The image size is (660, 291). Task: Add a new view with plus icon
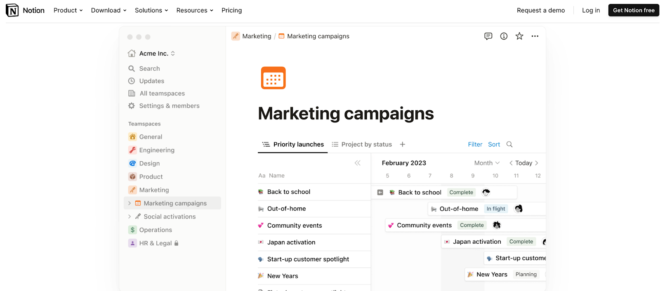click(403, 144)
